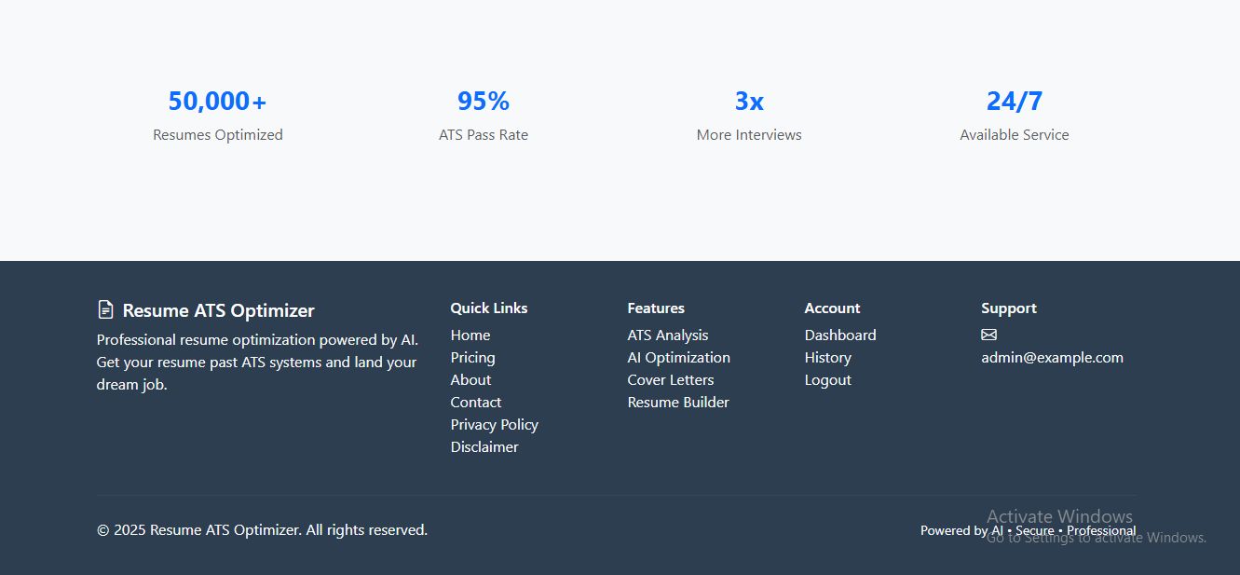The image size is (1240, 575).
Task: Click the 50,000+ Resumes Optimized statistic
Action: (217, 101)
